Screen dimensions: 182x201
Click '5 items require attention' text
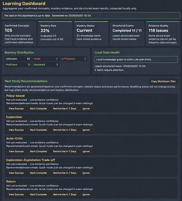(x=109, y=70)
